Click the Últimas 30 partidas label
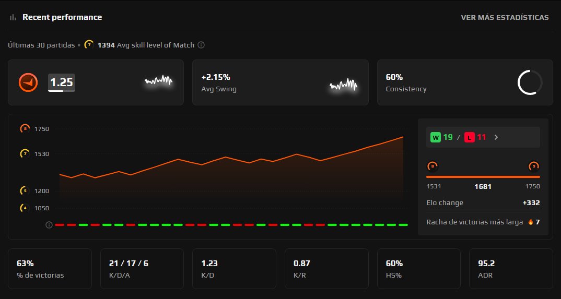 [41, 45]
